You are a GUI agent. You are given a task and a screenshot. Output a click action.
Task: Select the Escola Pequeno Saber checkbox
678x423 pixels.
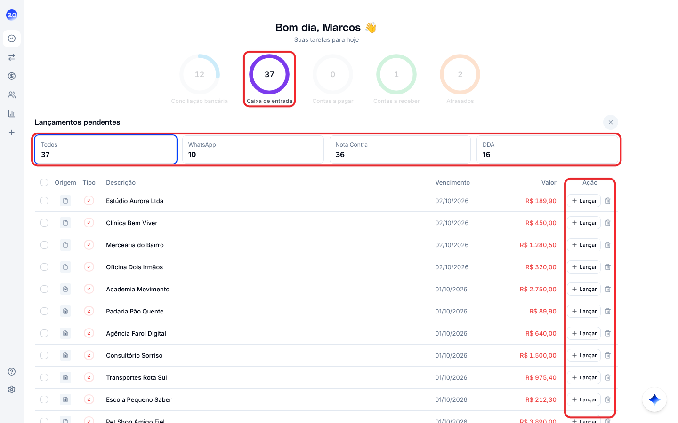44,399
